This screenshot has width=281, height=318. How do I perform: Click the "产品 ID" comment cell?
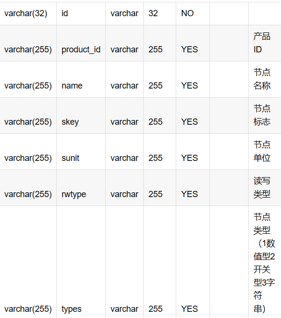264,43
